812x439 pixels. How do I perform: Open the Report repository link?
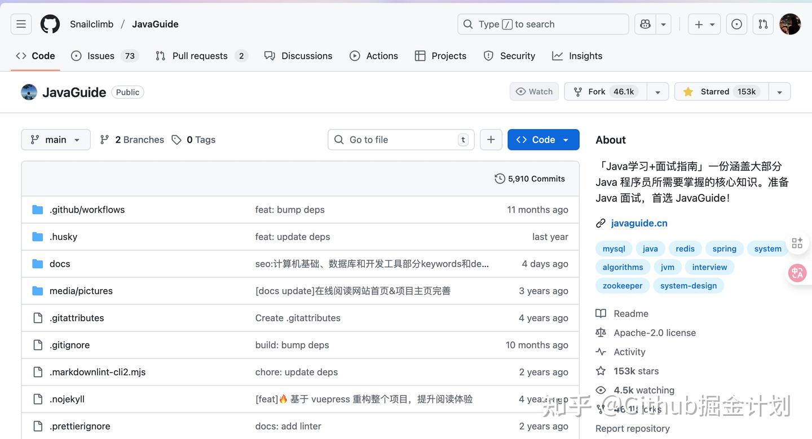pyautogui.click(x=632, y=428)
